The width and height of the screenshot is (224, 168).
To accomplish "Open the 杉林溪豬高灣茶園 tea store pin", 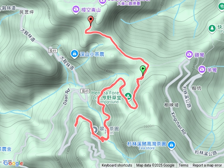I will coord(171,146).
